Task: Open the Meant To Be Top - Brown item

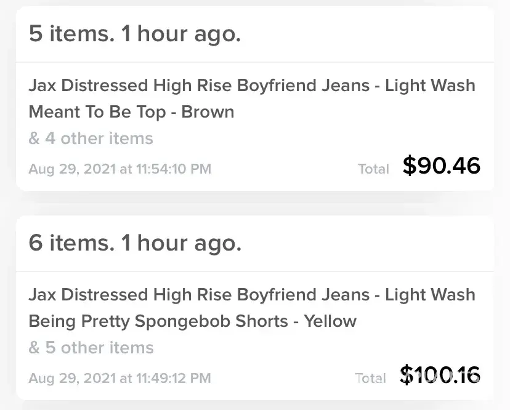Action: point(131,112)
